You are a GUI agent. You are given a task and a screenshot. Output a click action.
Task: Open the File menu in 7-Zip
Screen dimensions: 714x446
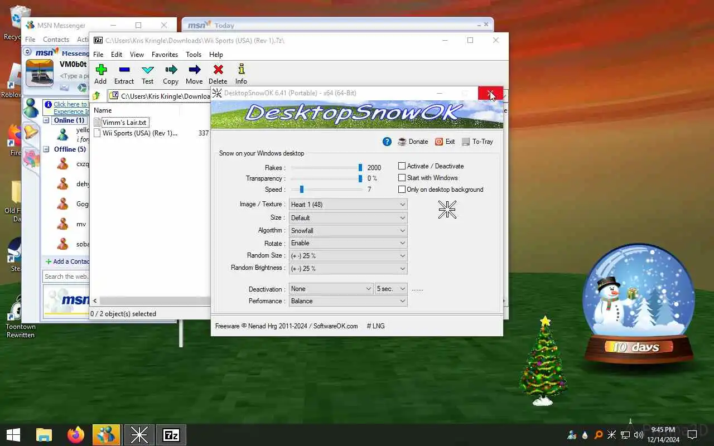98,55
